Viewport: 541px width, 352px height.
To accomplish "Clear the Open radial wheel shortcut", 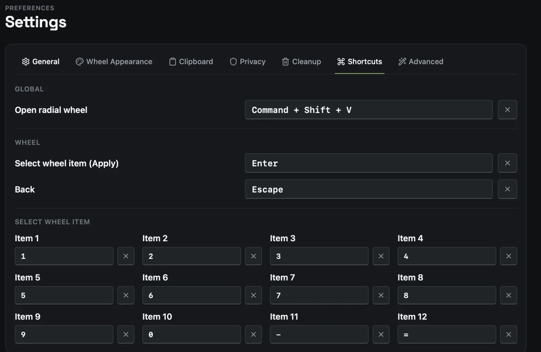I will tap(507, 110).
